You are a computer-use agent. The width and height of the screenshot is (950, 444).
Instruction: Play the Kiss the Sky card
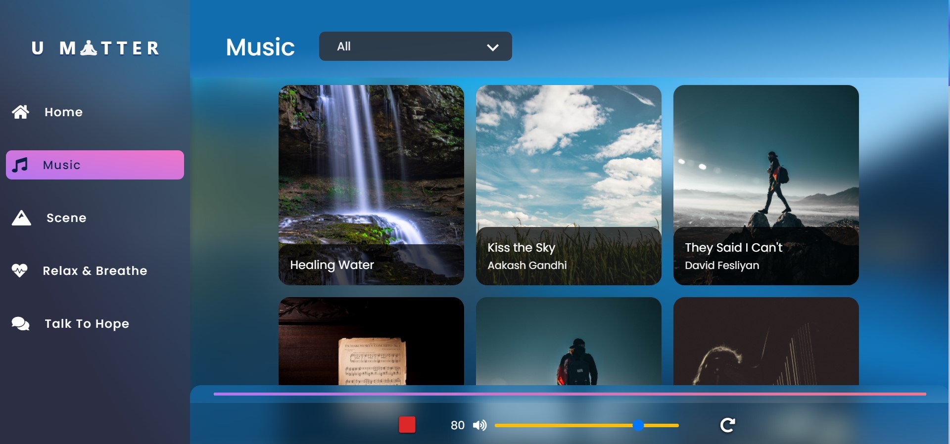569,185
